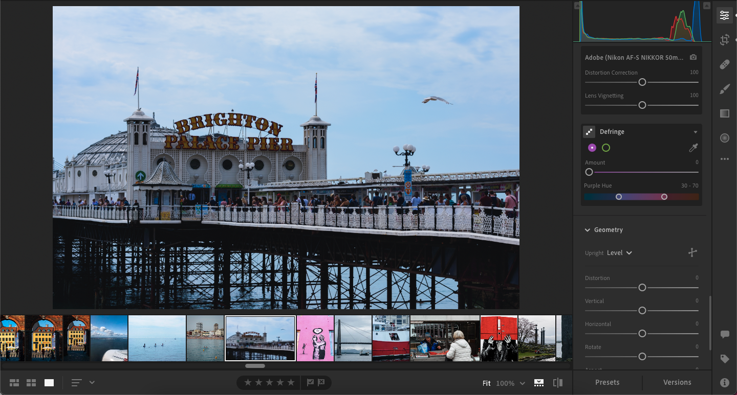Select the paddleboarders on sea thumbnail
This screenshot has width=737, height=395.
[x=157, y=338]
